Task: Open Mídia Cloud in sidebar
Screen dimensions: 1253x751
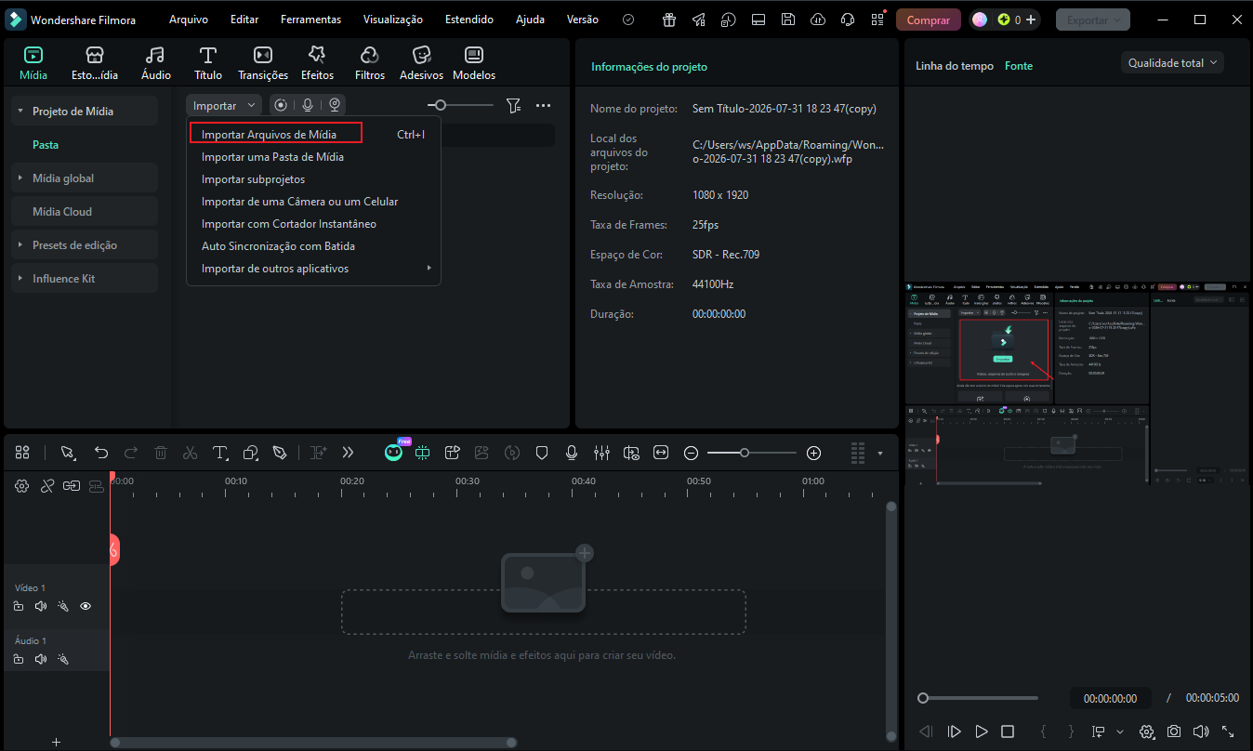Action: point(84,212)
